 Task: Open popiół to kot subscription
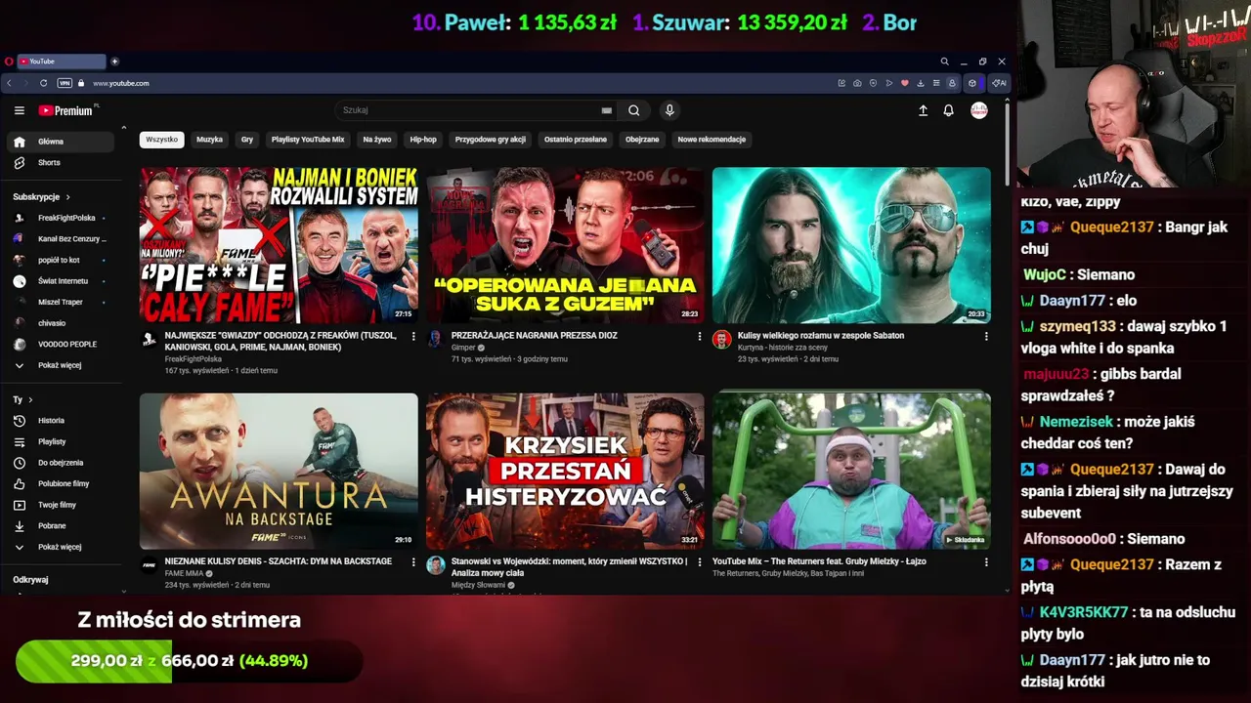pos(63,260)
